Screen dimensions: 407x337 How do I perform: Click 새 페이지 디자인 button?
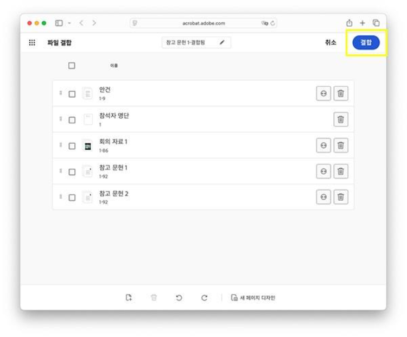tap(253, 297)
